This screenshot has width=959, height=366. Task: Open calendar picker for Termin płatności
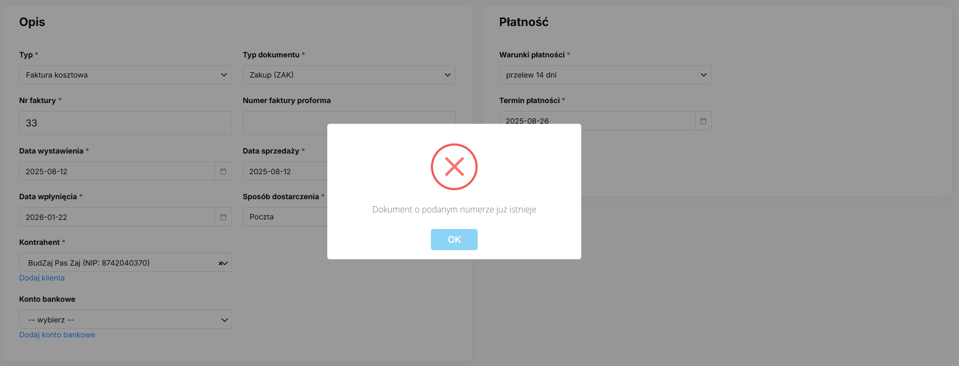click(x=703, y=121)
